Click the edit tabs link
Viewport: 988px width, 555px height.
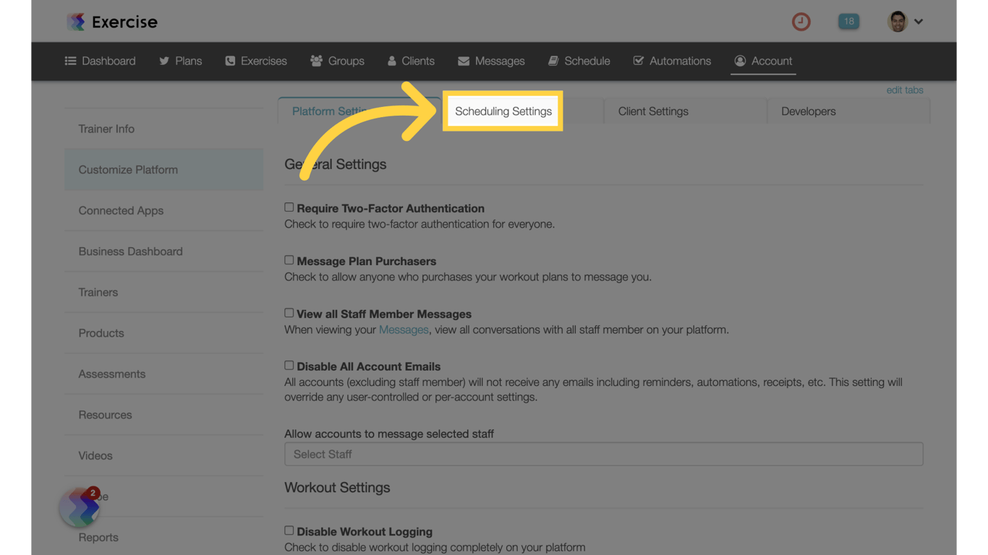905,90
